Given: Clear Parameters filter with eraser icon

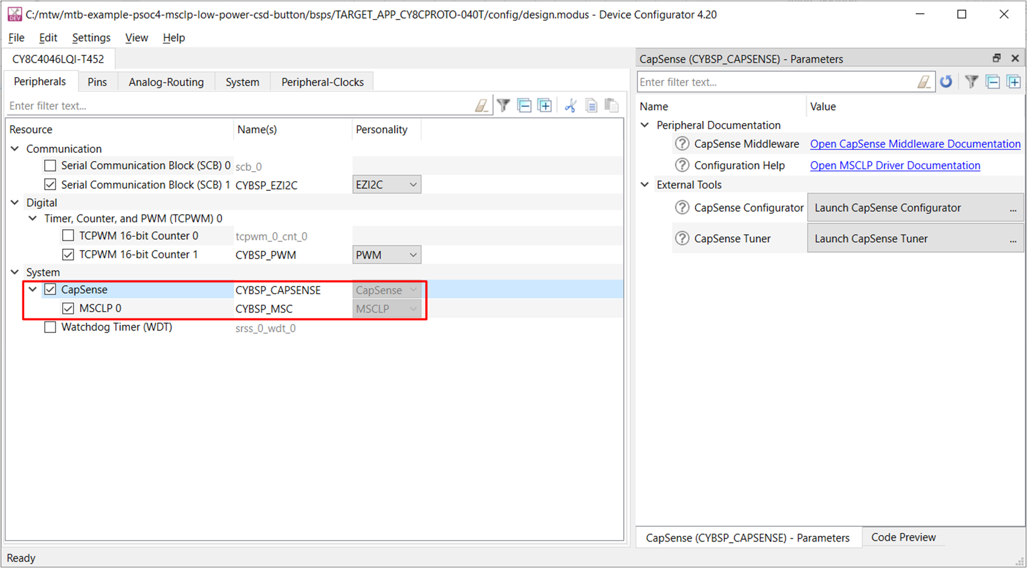Looking at the screenshot, I should [x=924, y=82].
